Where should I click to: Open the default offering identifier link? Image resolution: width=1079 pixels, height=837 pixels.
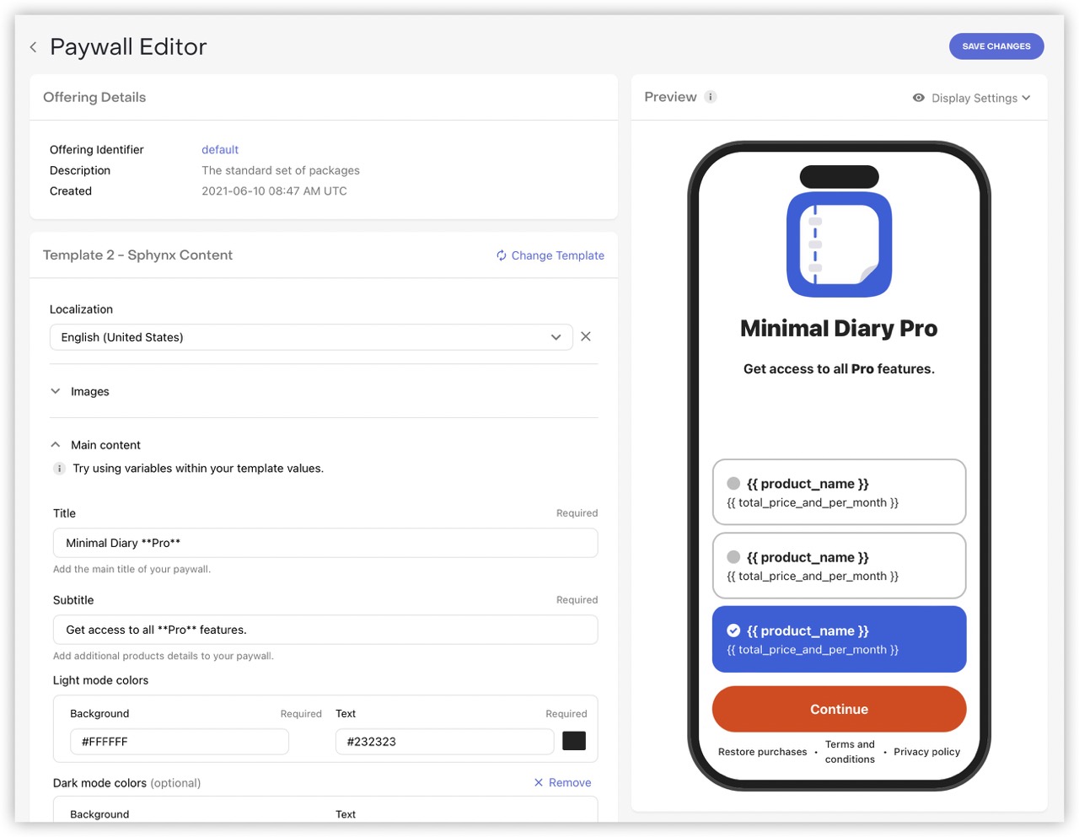point(220,149)
